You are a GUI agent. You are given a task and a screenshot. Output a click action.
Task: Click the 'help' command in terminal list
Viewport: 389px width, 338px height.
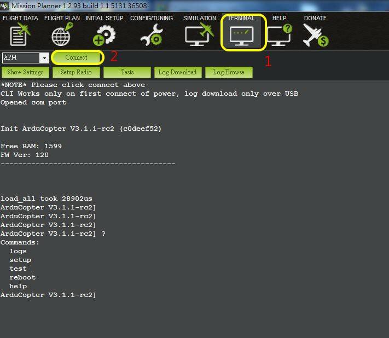coord(18,286)
